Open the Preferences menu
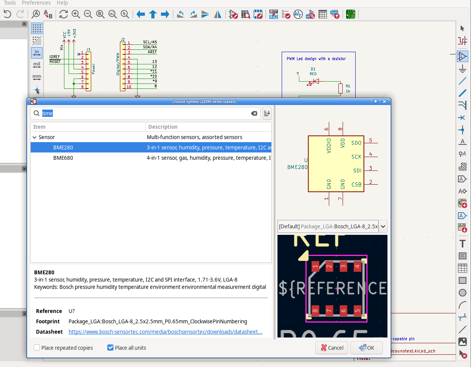The height and width of the screenshot is (367, 471). click(x=36, y=3)
